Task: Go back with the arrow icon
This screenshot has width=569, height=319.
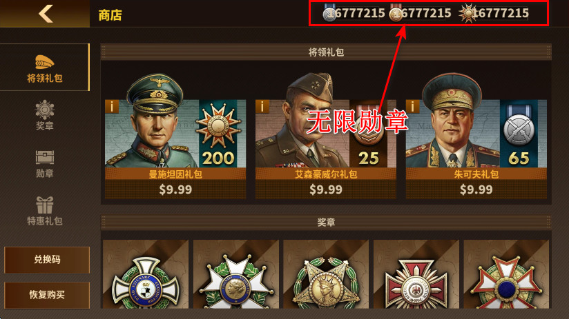Action: pos(46,14)
